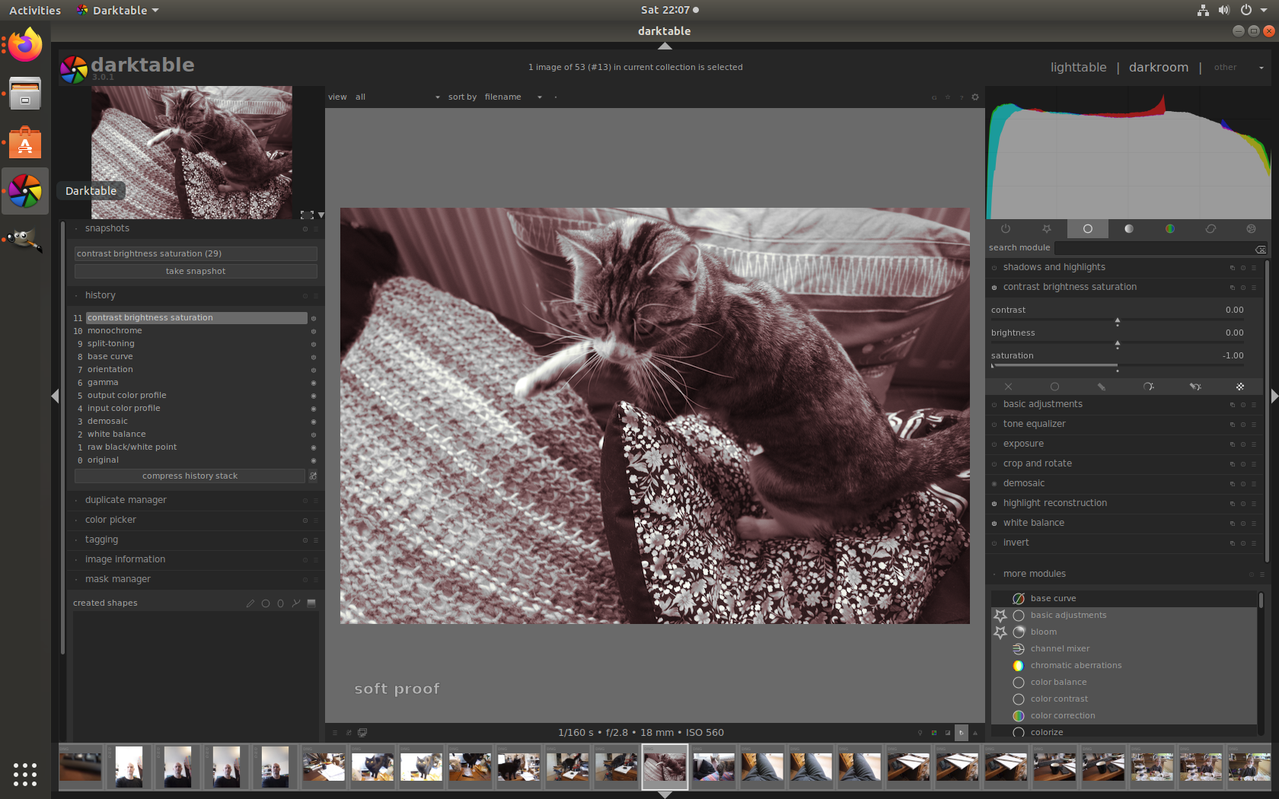The width and height of the screenshot is (1279, 799).
Task: Choose parametric mask icon
Action: 1148,387
